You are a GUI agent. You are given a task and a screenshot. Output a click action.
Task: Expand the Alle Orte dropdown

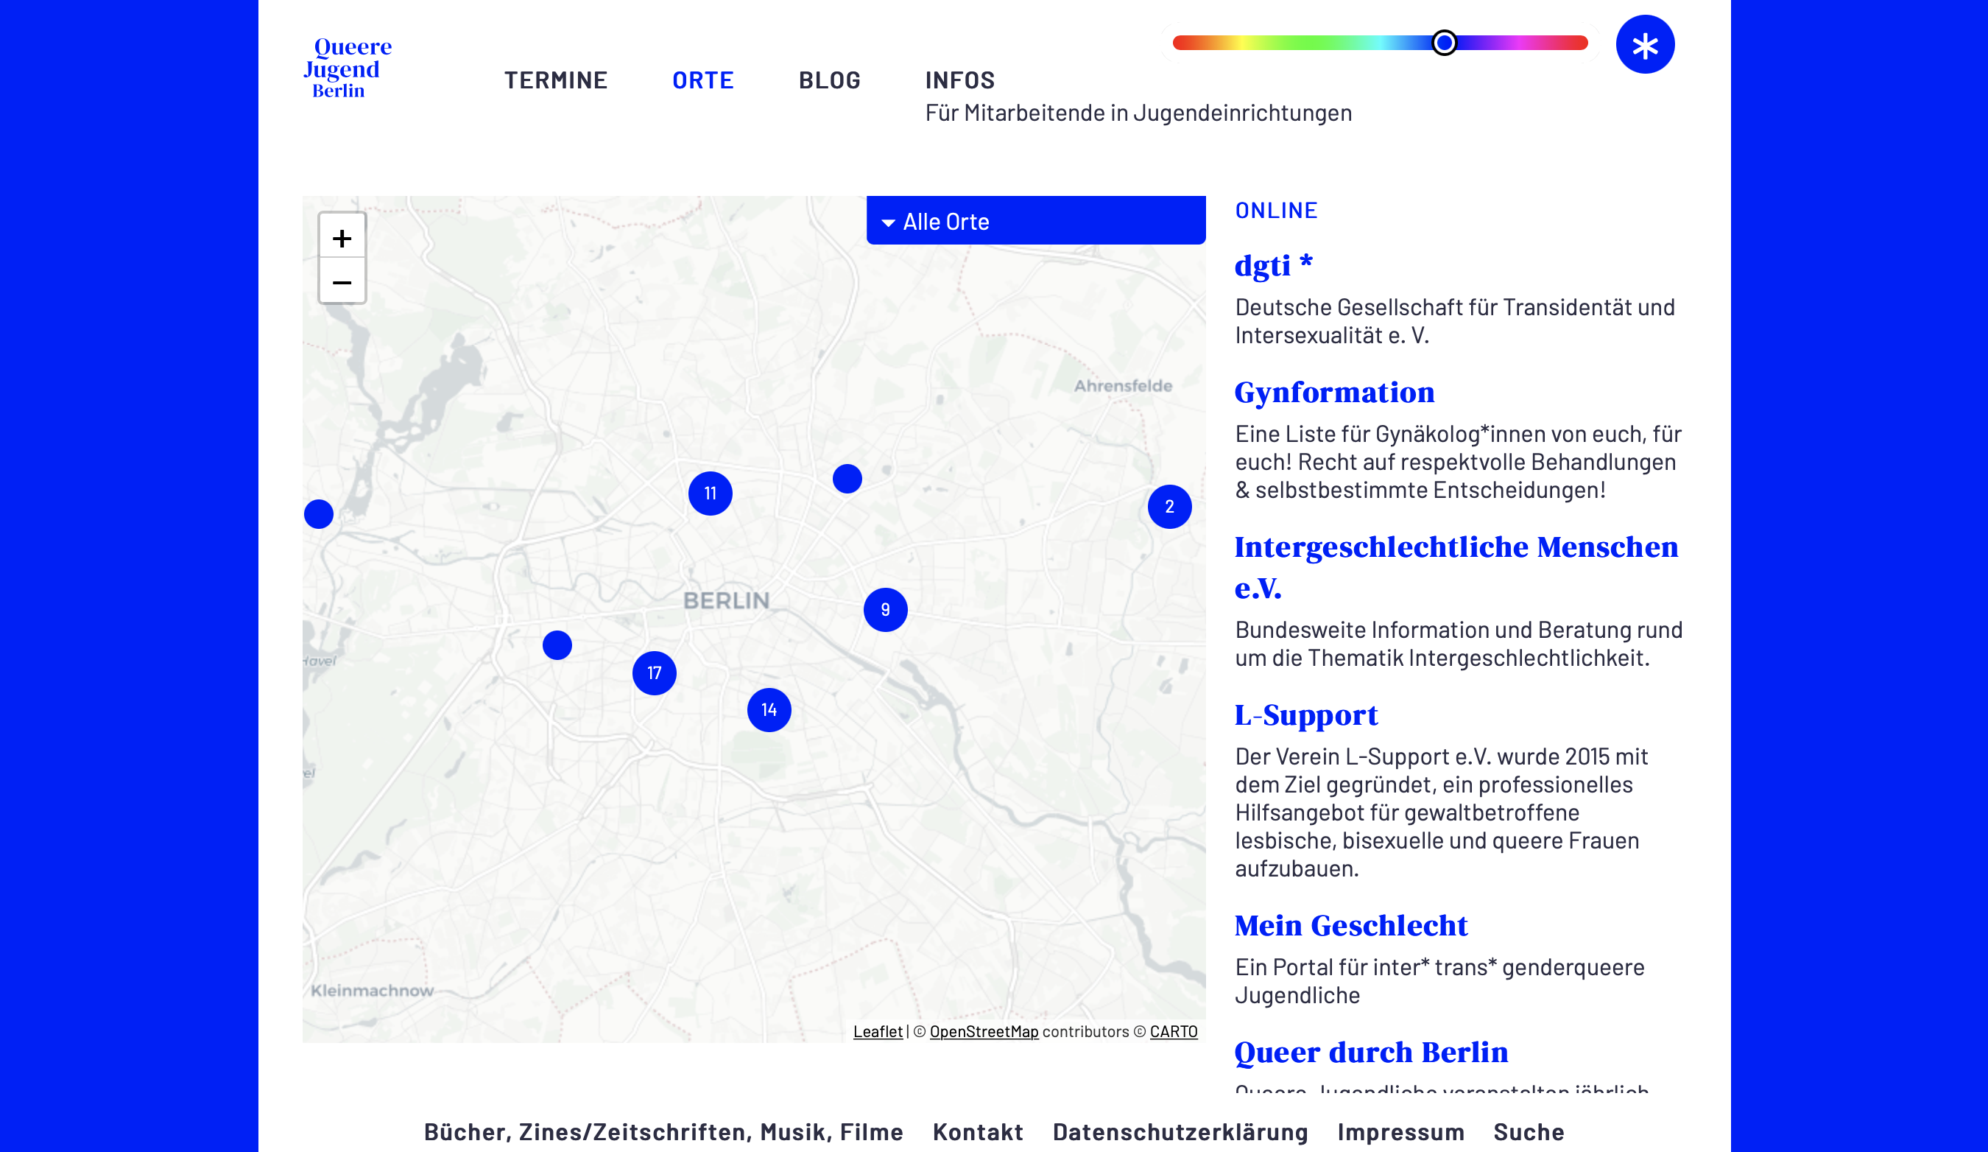[1035, 221]
